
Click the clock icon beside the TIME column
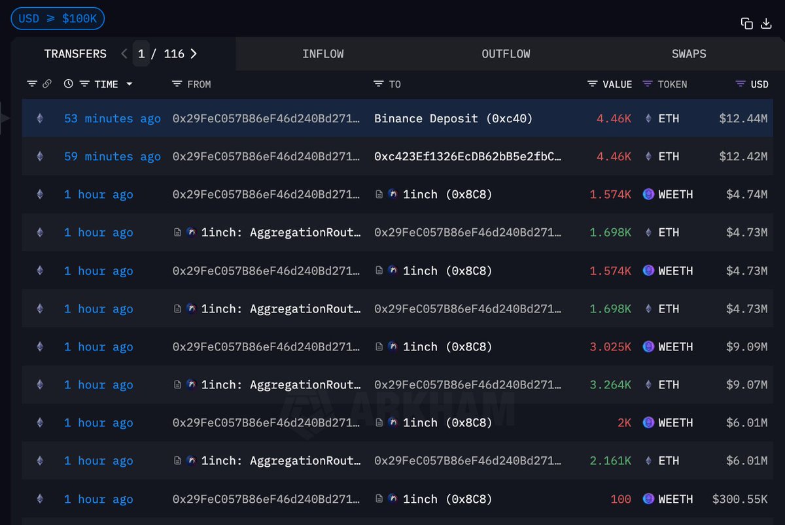pos(69,84)
